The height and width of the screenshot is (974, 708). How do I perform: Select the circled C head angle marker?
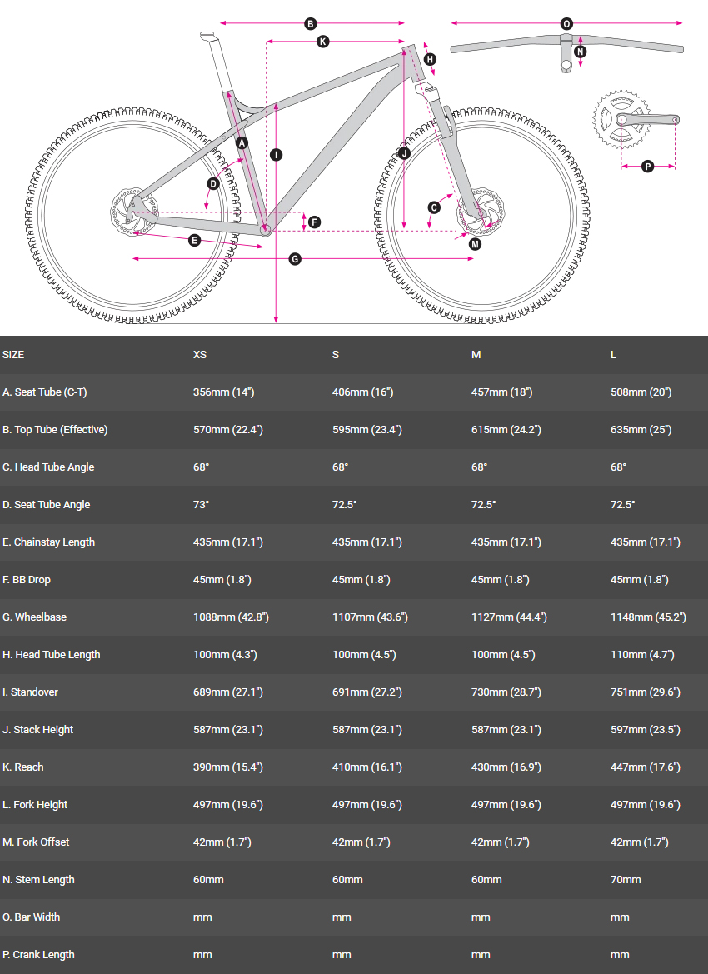point(434,207)
